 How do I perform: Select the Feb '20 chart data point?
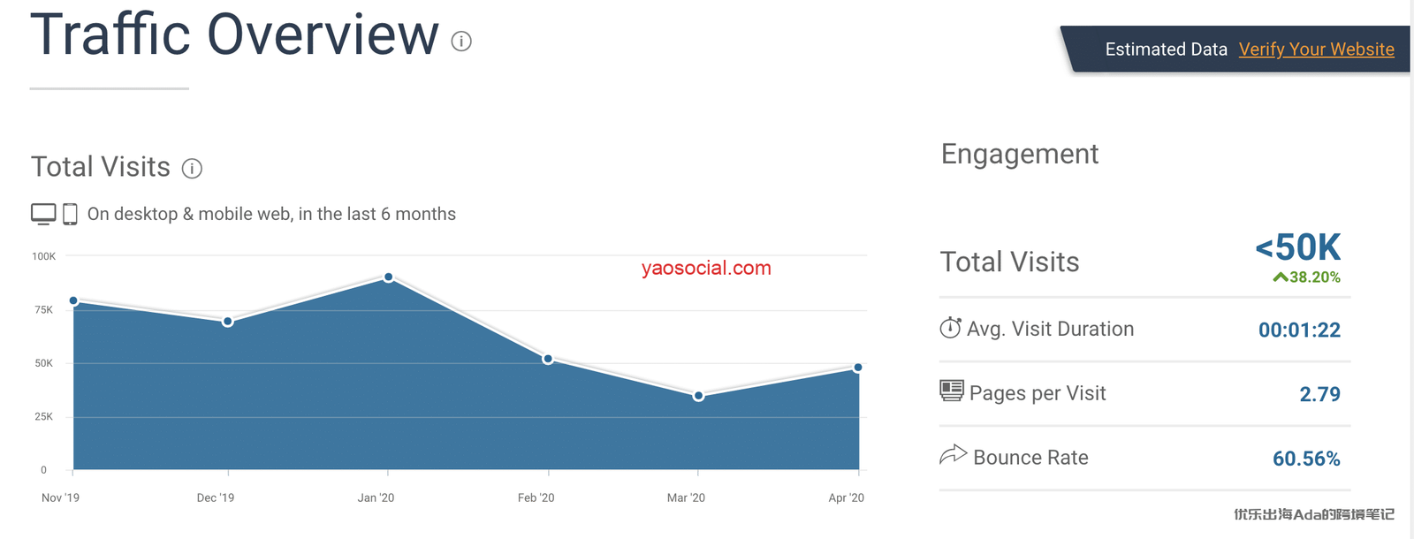click(548, 360)
